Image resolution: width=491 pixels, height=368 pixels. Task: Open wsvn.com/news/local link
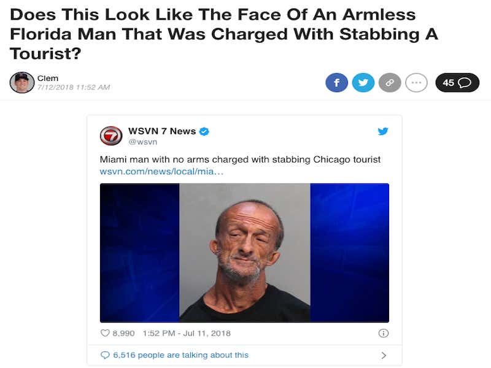tap(161, 172)
